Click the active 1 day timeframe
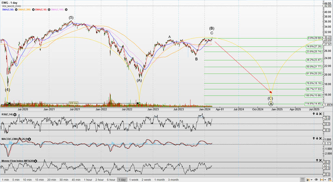This screenshot has width=333, height=182. (122, 180)
